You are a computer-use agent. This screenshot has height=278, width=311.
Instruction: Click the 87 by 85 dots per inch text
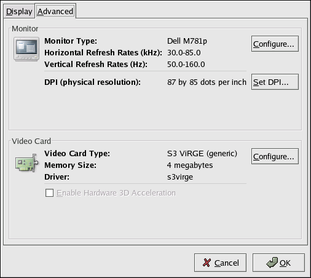point(207,82)
